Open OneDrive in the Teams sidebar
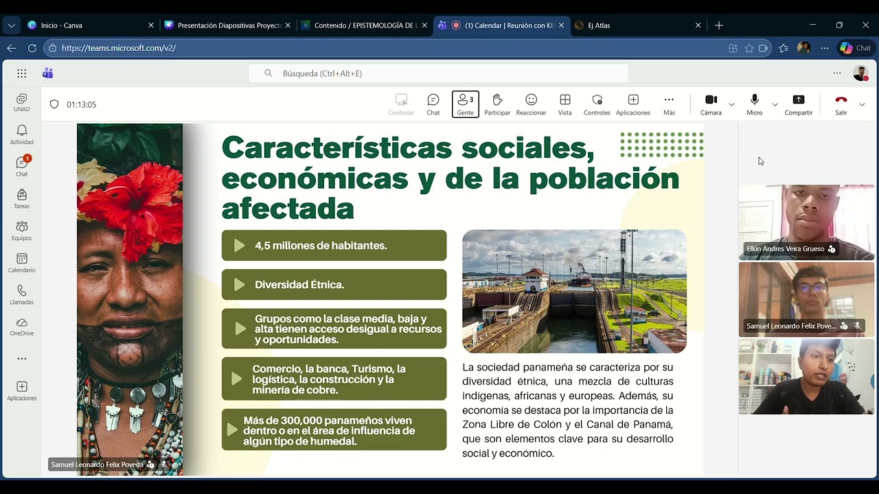Viewport: 879px width, 494px height. pos(22,327)
